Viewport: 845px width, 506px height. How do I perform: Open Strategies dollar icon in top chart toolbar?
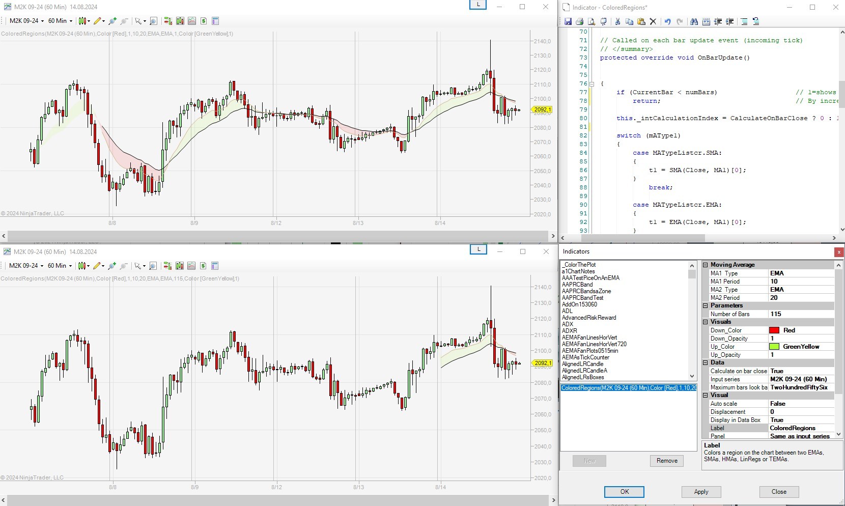[203, 21]
